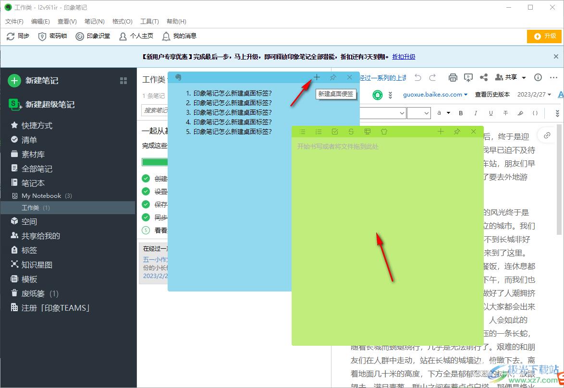Open the font size combo box

pyautogui.click(x=419, y=113)
